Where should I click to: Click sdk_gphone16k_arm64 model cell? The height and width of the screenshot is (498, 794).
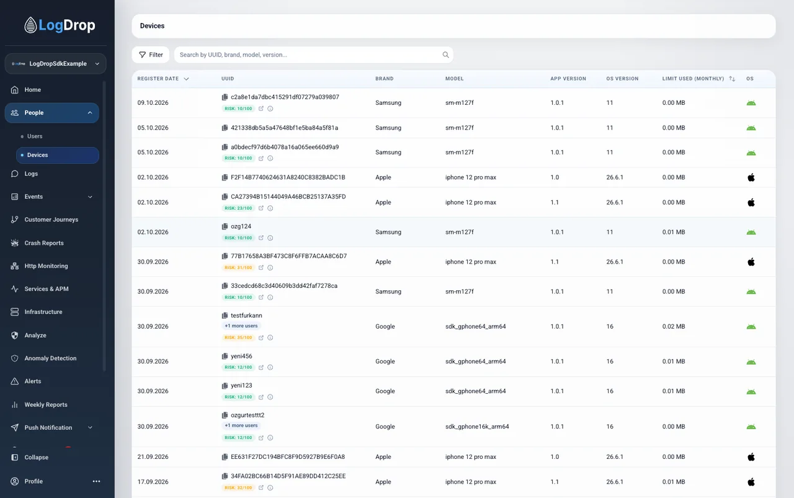[477, 427]
